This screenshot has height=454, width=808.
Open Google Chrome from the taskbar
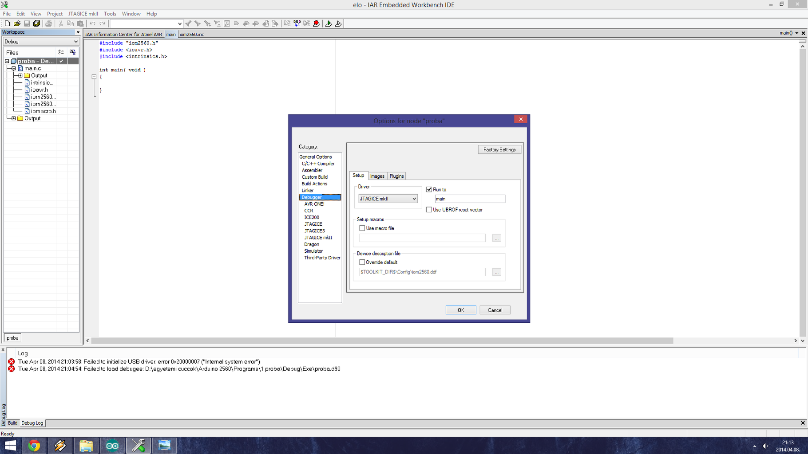coord(34,446)
